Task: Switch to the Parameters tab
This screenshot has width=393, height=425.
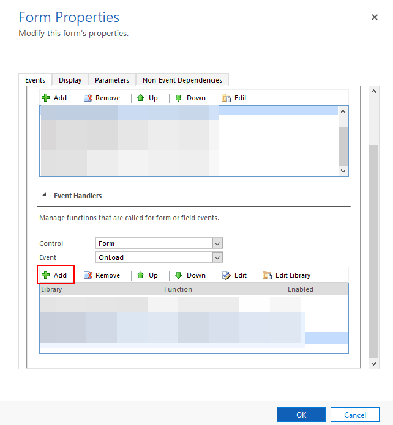Action: (112, 80)
